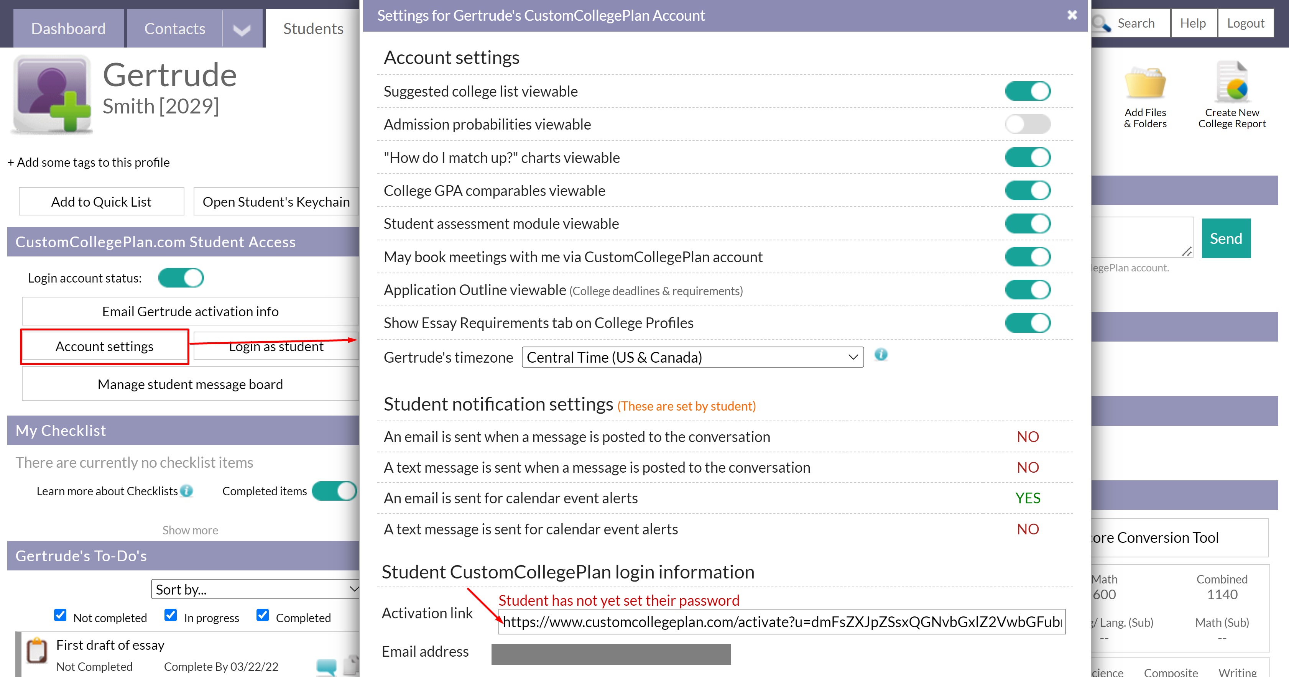Click 'Complete By 03/22/22' text
Screen dimensions: 1289x677
coord(221,667)
